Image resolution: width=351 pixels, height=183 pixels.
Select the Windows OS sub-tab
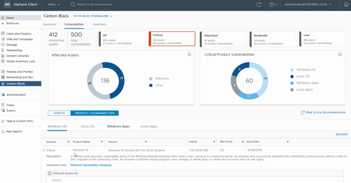[x=57, y=127]
